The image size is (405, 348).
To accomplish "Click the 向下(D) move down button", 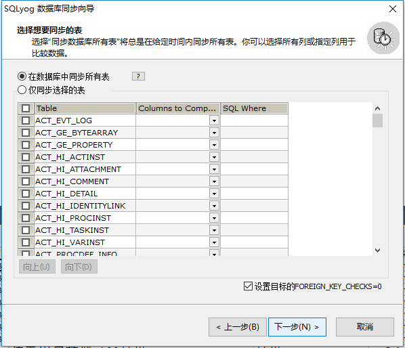I will (x=79, y=267).
